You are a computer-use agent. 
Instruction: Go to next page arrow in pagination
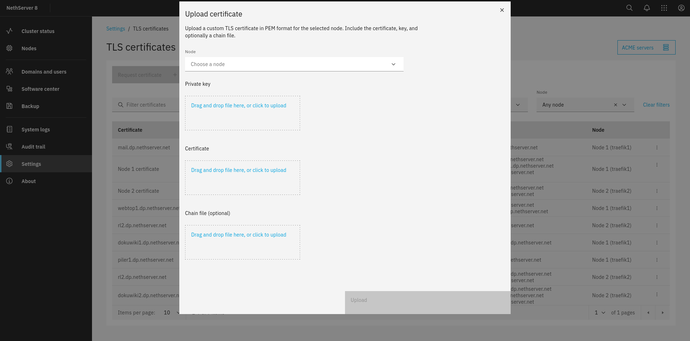pyautogui.click(x=662, y=313)
